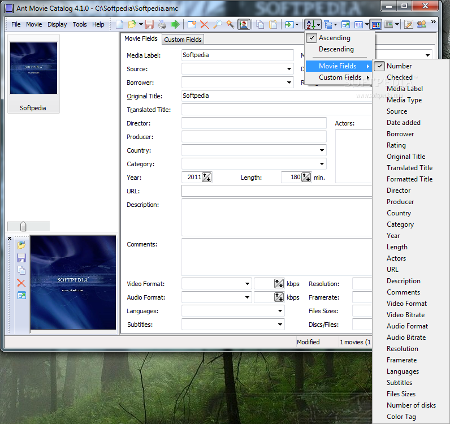Click the group-by tree toolbar icon
450x424 pixels.
(328, 25)
